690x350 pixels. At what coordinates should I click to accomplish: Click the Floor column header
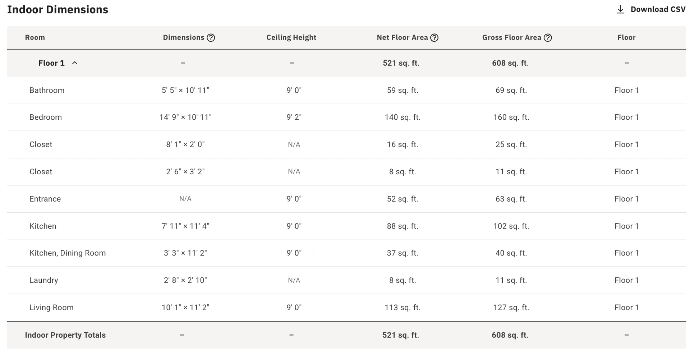pos(626,37)
